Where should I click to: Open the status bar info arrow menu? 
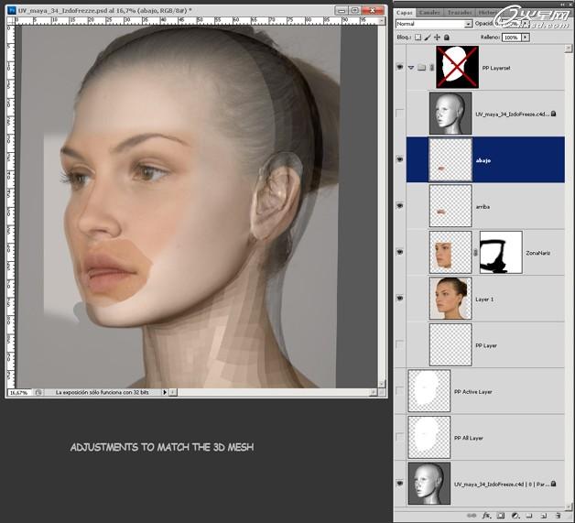pyautogui.click(x=165, y=392)
